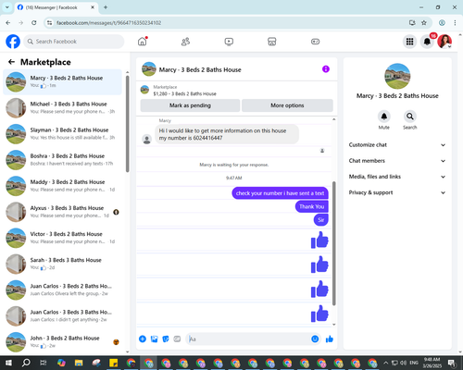Click the 'check your number i have sent a text' message
463x370 pixels.
coord(280,193)
